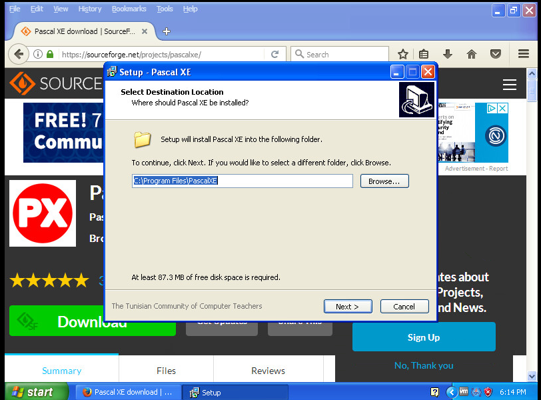This screenshot has height=400, width=541.
Task: Click the VM tools tray icon
Action: coord(464,392)
